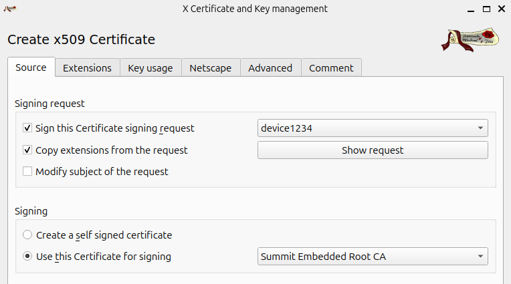Maximize the XCA window
Screen dimensions: 511x284
(487, 9)
